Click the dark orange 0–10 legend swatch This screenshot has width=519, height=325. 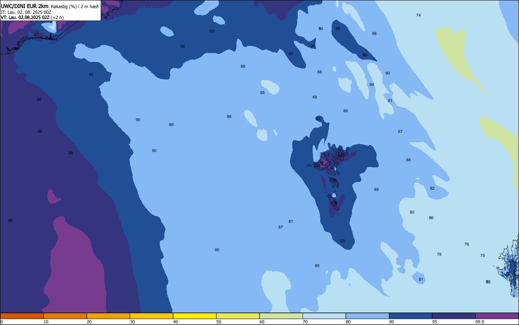[22, 316]
